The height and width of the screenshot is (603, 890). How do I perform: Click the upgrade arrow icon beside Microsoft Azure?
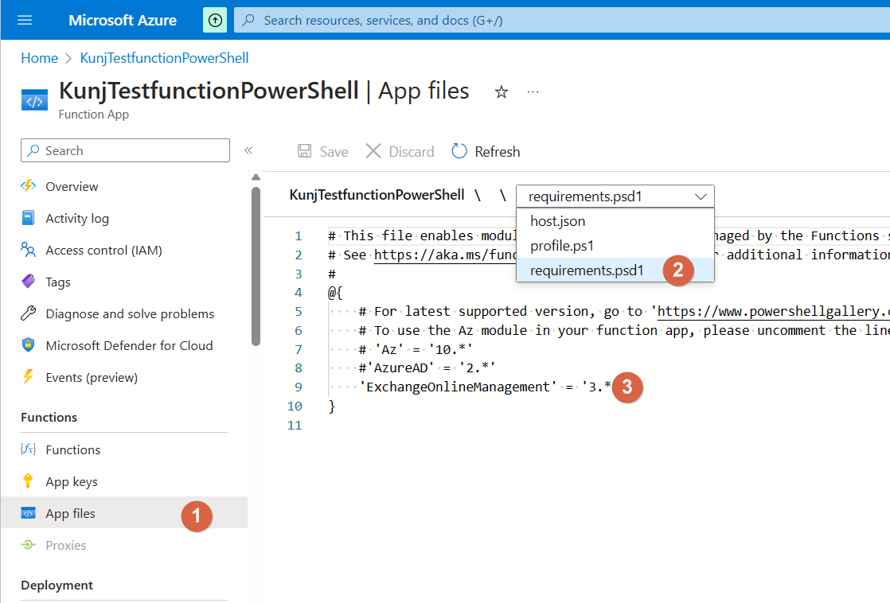point(215,20)
